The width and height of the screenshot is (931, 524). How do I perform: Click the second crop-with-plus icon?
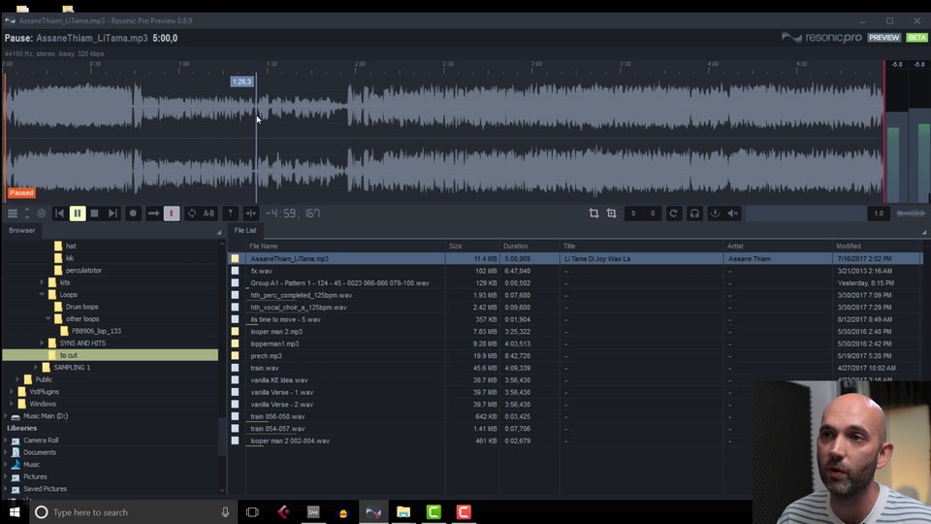click(612, 213)
